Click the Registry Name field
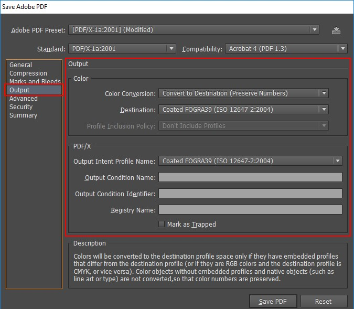 [x=250, y=210]
